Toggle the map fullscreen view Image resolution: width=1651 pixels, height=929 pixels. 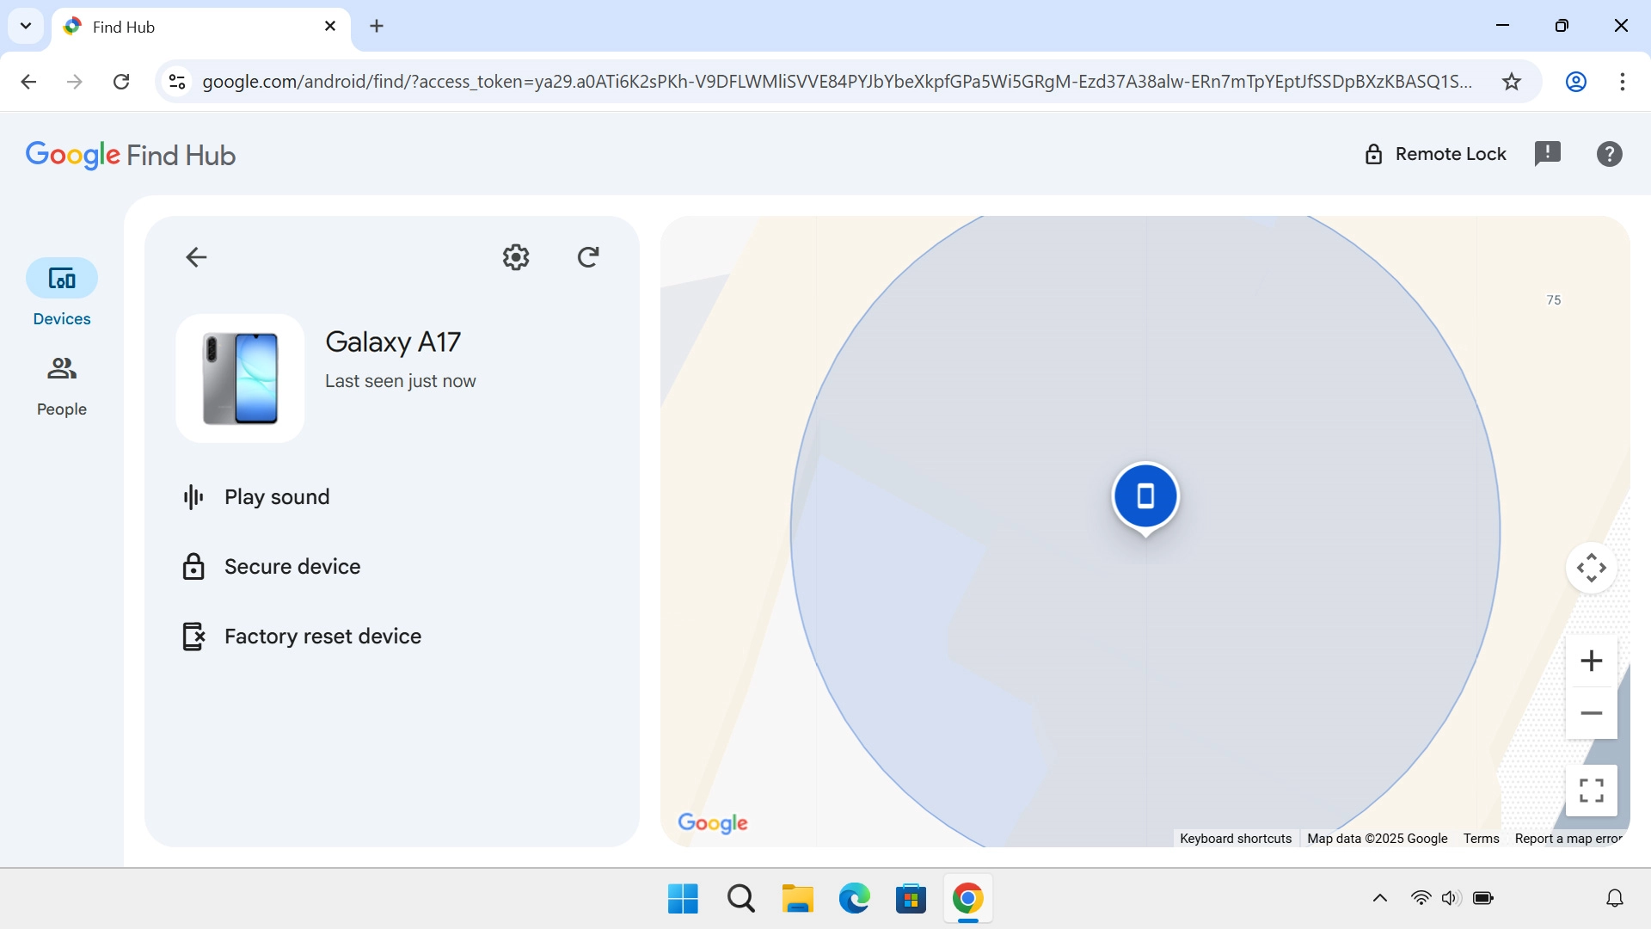(1591, 789)
